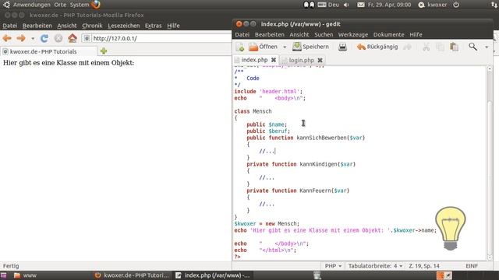Switch to the login.php tab
The height and width of the screenshot is (280, 499).
coord(301,60)
